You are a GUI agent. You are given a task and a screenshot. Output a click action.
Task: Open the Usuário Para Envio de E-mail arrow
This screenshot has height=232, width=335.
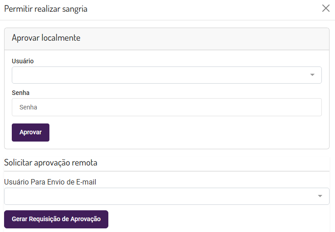[x=320, y=196]
